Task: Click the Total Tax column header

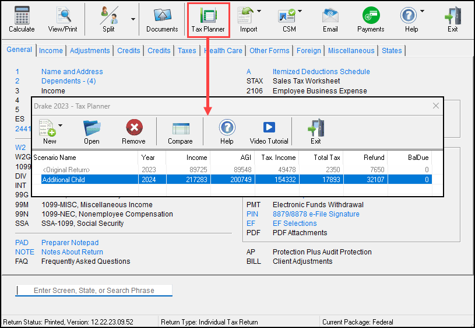Action: coord(321,158)
